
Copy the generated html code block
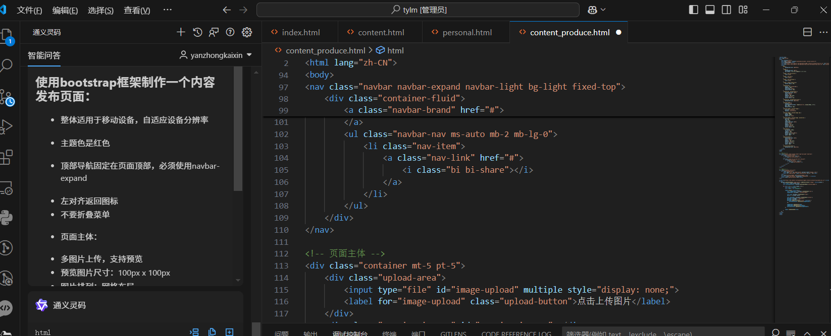pyautogui.click(x=212, y=332)
